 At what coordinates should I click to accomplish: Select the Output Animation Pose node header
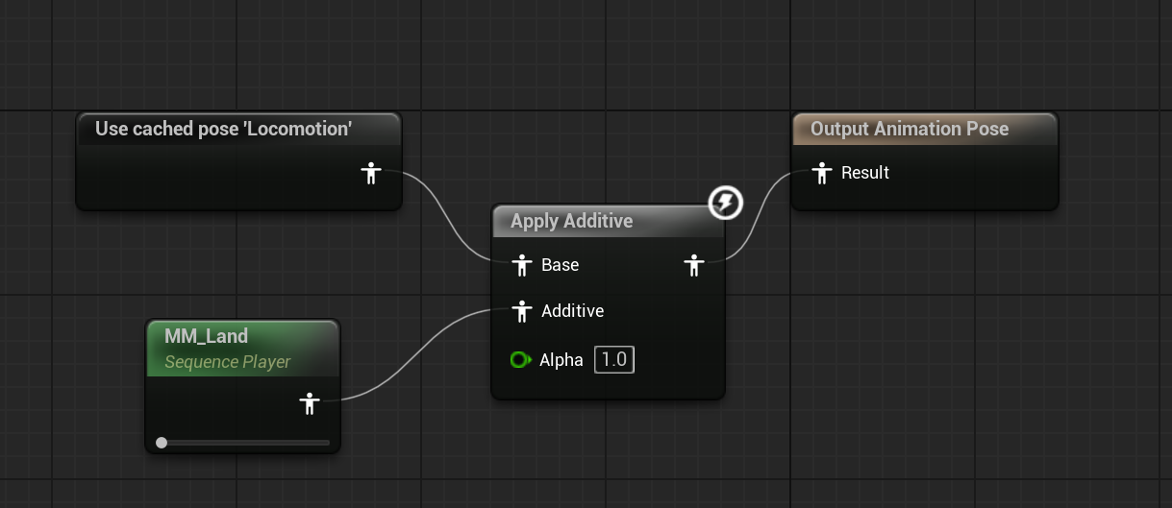(x=925, y=129)
